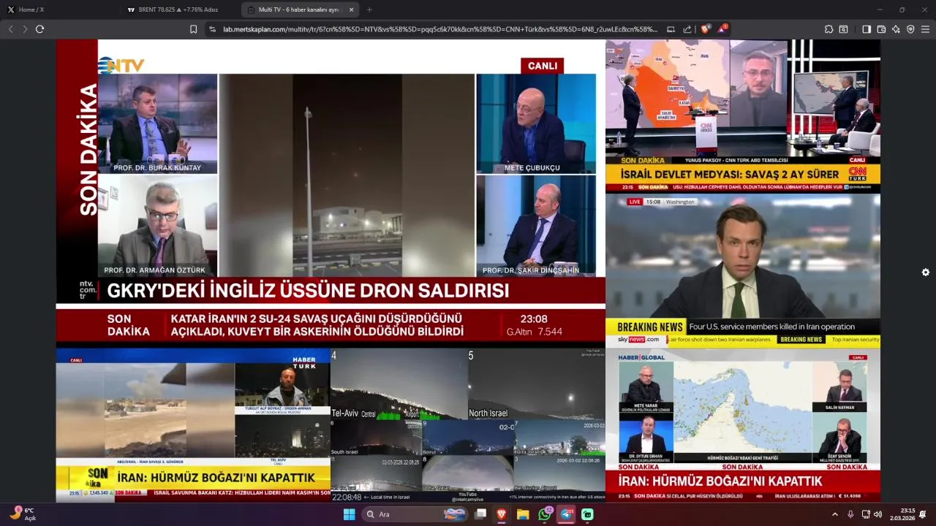Open Brave Rewards triangle icon
936x526 pixels.
(722, 29)
